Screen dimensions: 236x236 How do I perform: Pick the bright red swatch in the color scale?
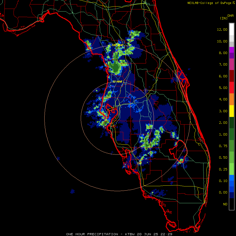[x=232, y=88]
